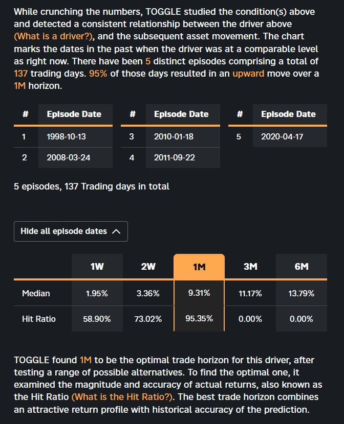Click the 1M median value 9.31%

click(x=199, y=293)
